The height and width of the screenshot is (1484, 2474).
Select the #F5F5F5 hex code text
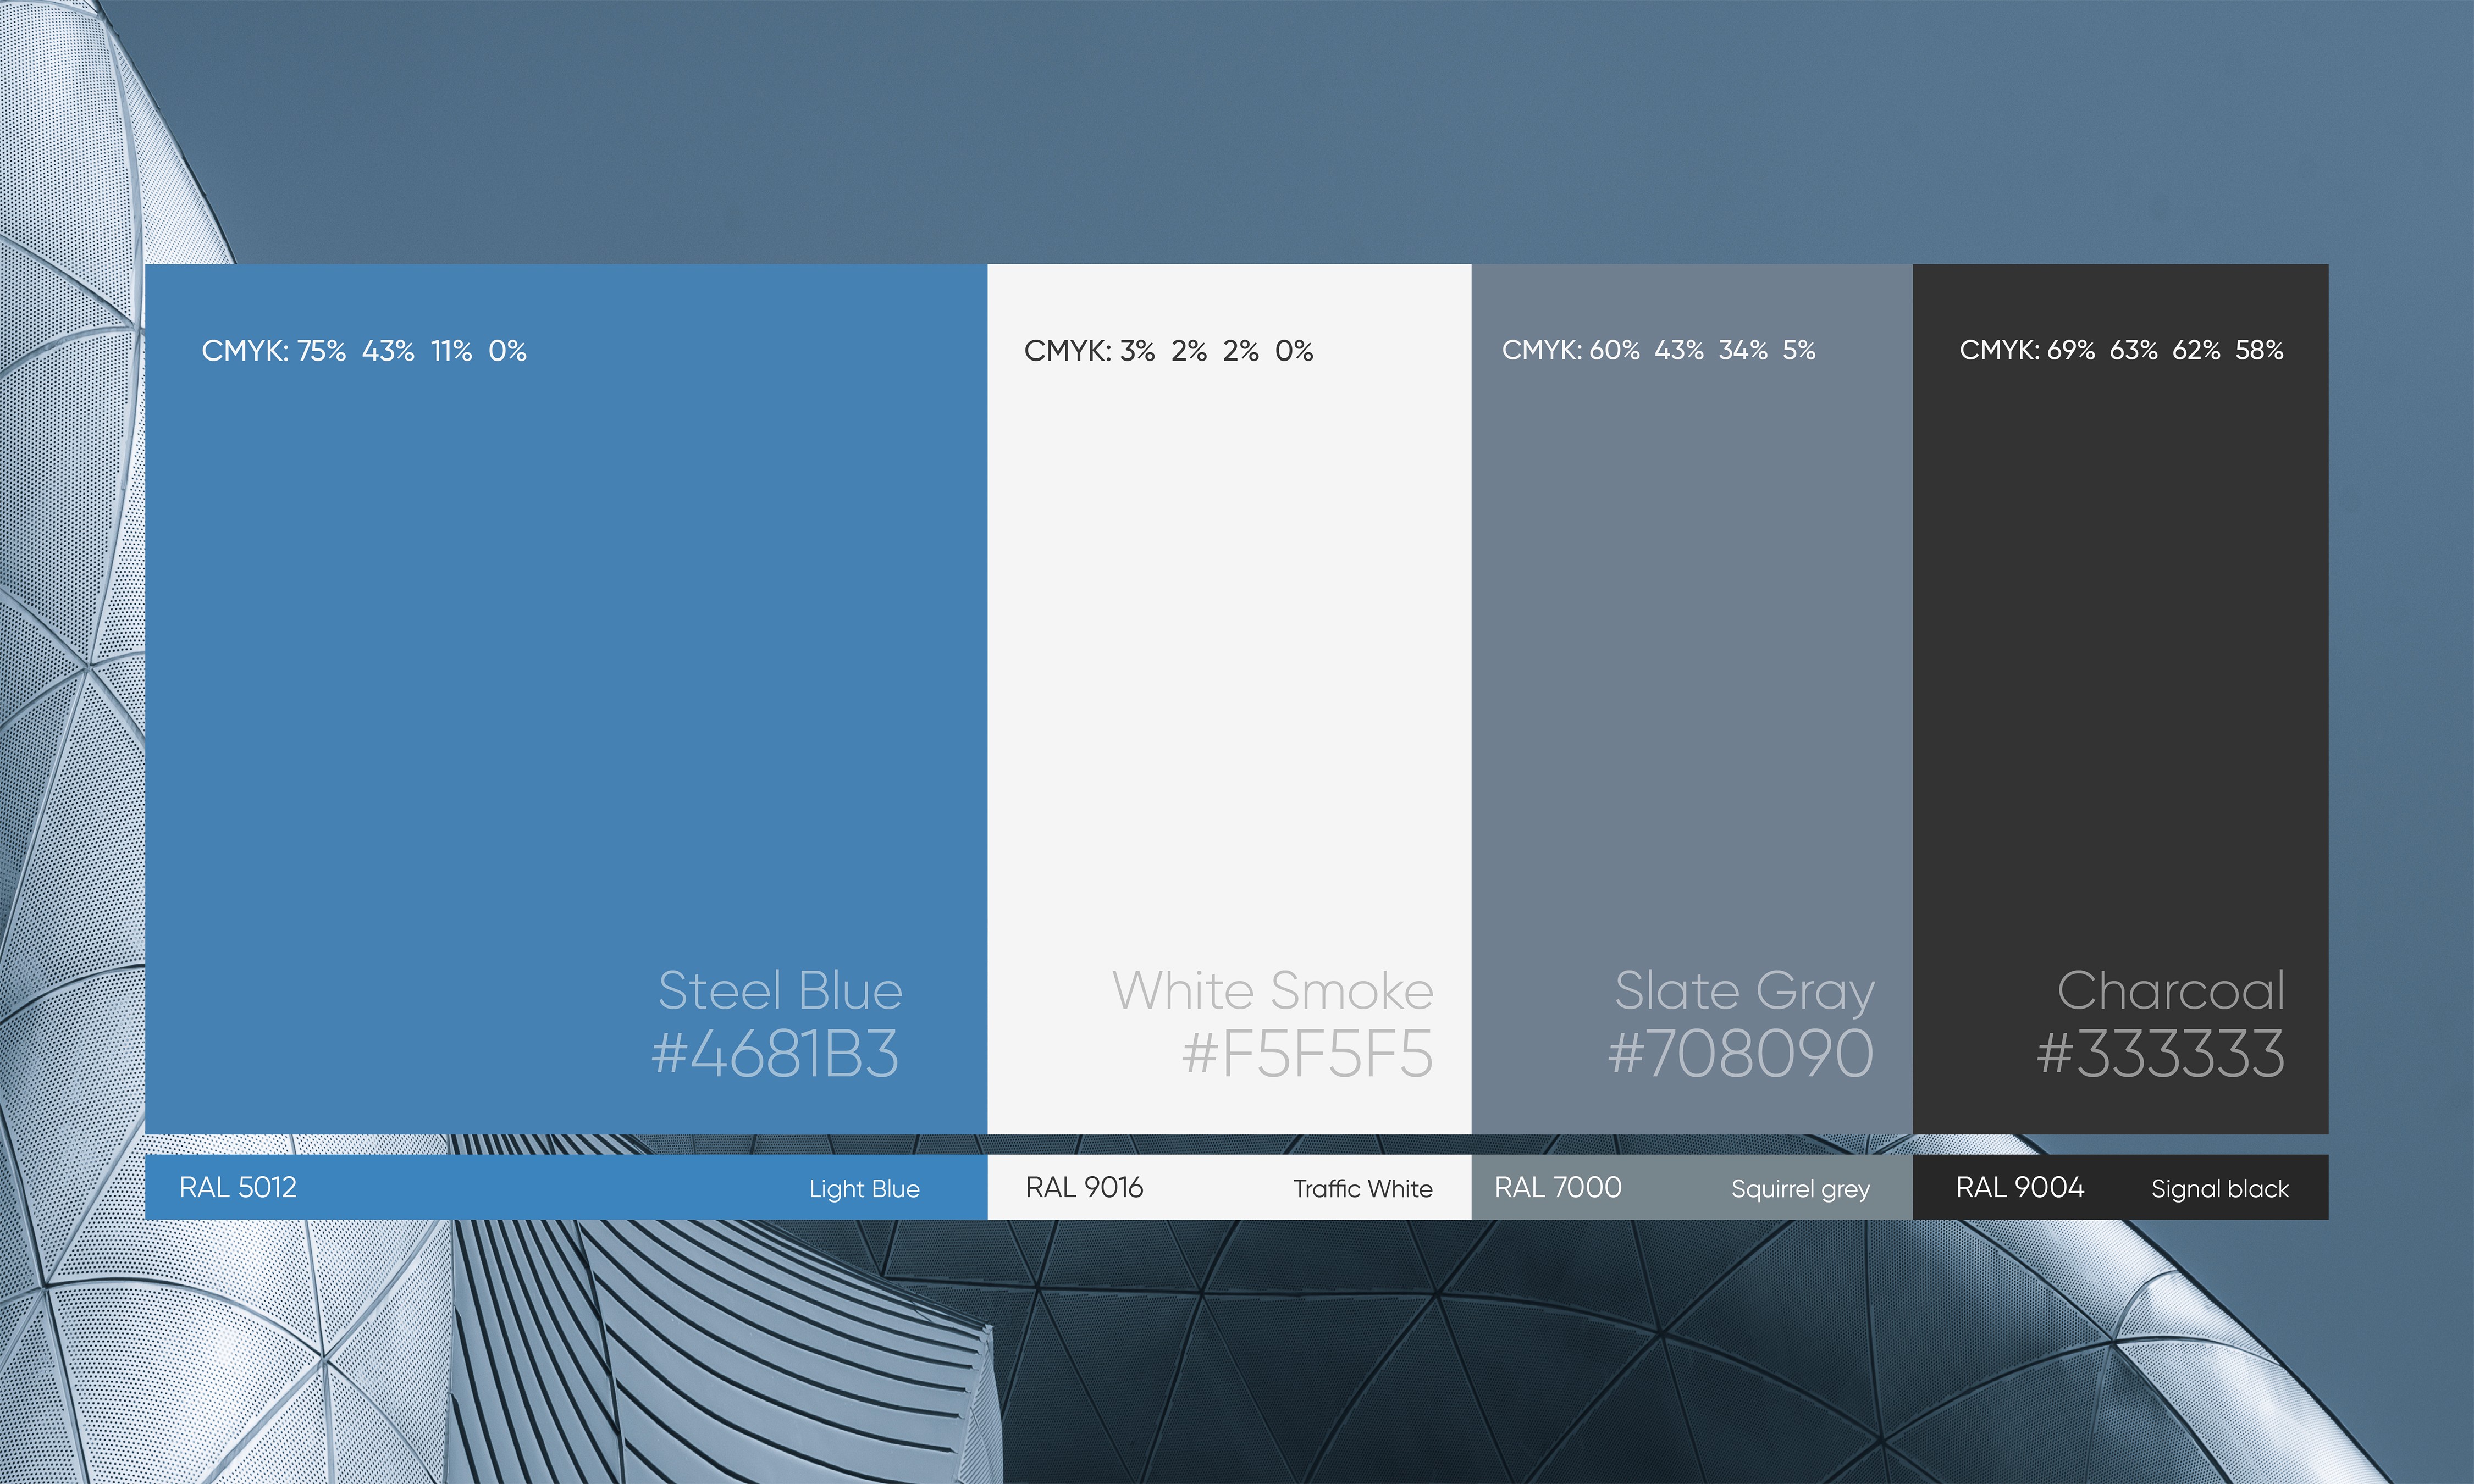point(1307,1054)
